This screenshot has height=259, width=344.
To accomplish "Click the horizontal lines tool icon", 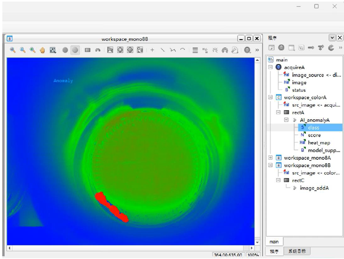I will pos(195,50).
